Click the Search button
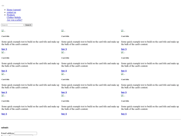This screenshot has width=182, height=136. (28, 25)
